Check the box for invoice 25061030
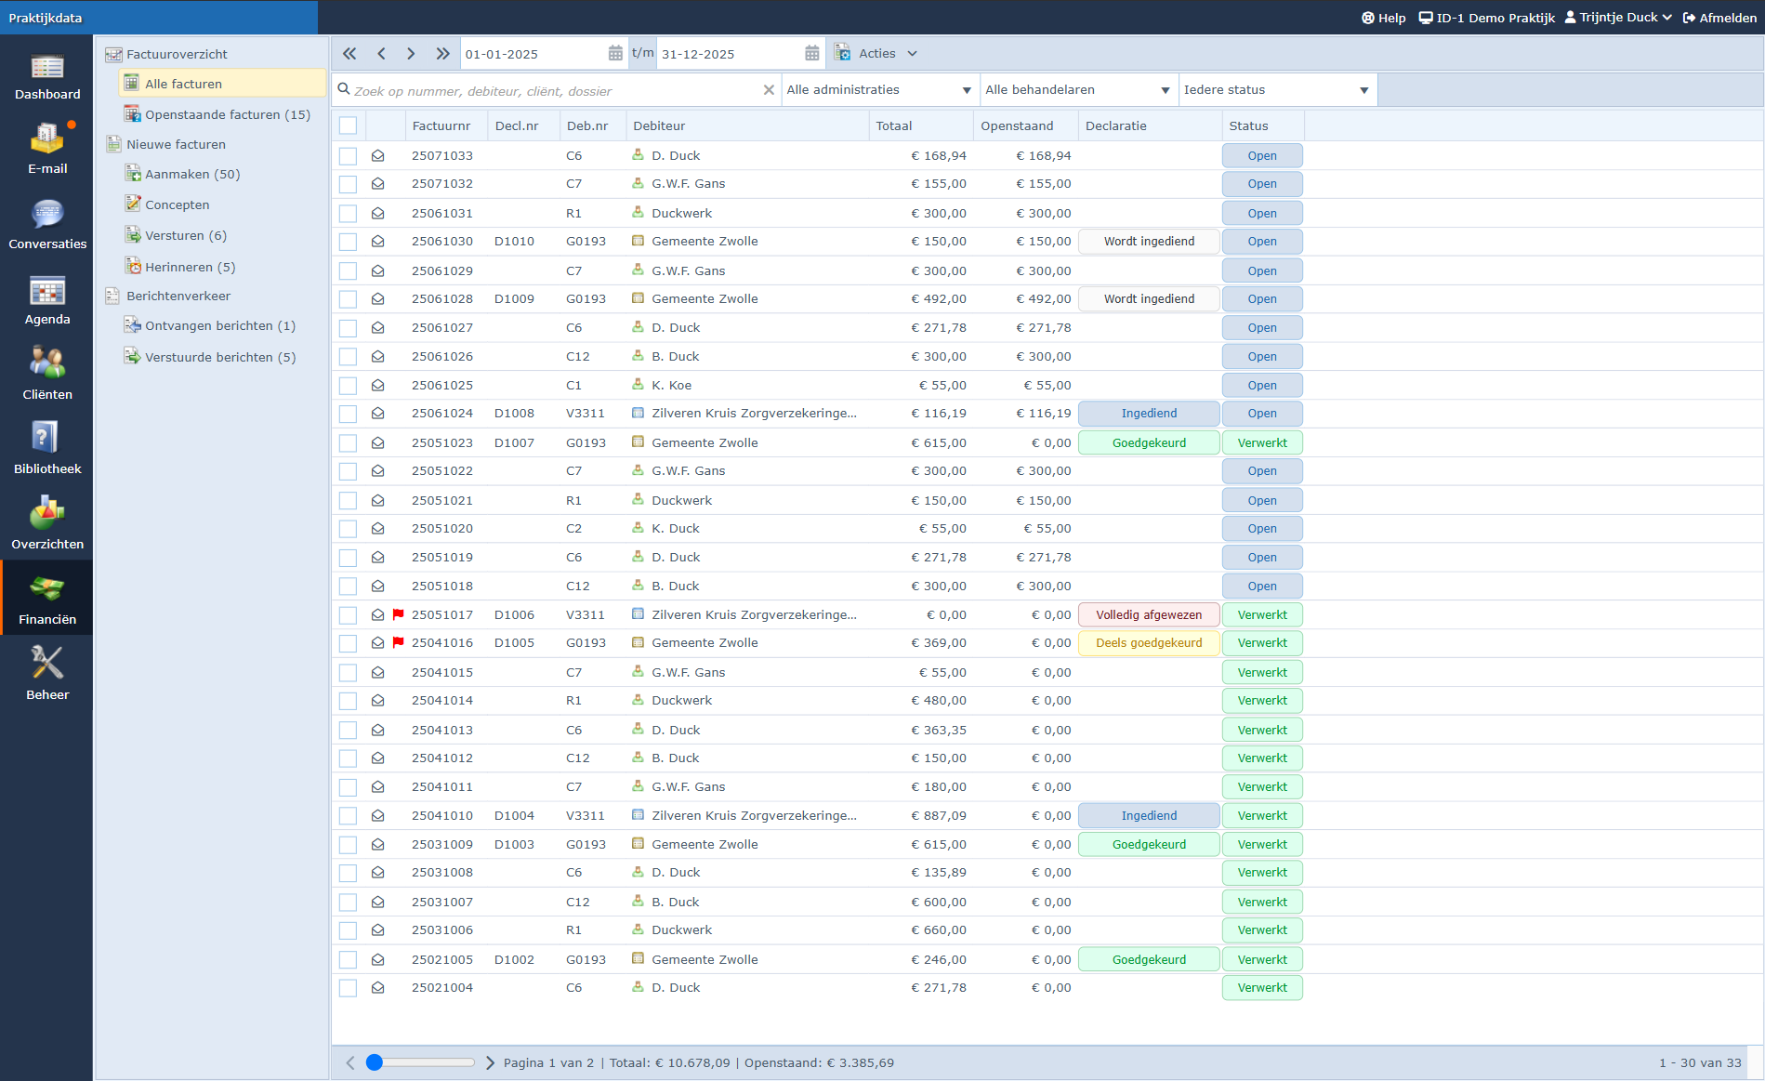This screenshot has width=1765, height=1081. click(x=348, y=242)
